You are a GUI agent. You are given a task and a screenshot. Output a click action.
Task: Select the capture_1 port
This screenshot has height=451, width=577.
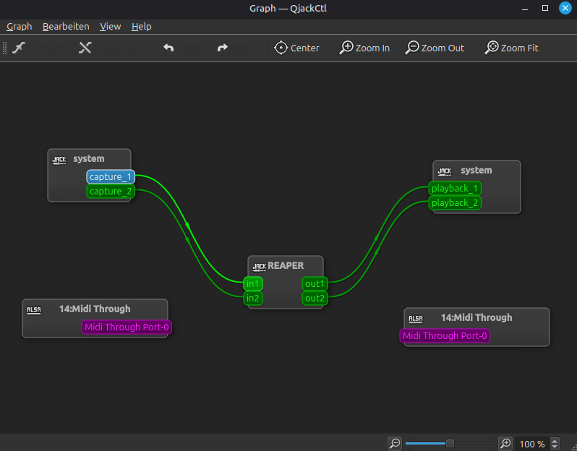[x=111, y=177]
